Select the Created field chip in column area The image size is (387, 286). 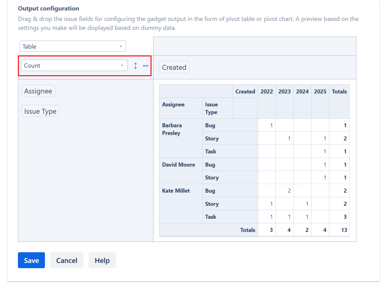tap(174, 67)
